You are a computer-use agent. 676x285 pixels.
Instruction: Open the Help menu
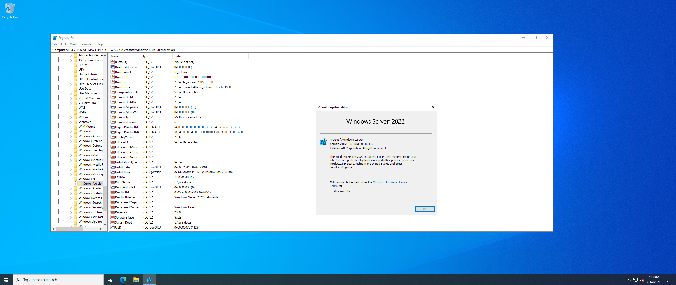(100, 44)
